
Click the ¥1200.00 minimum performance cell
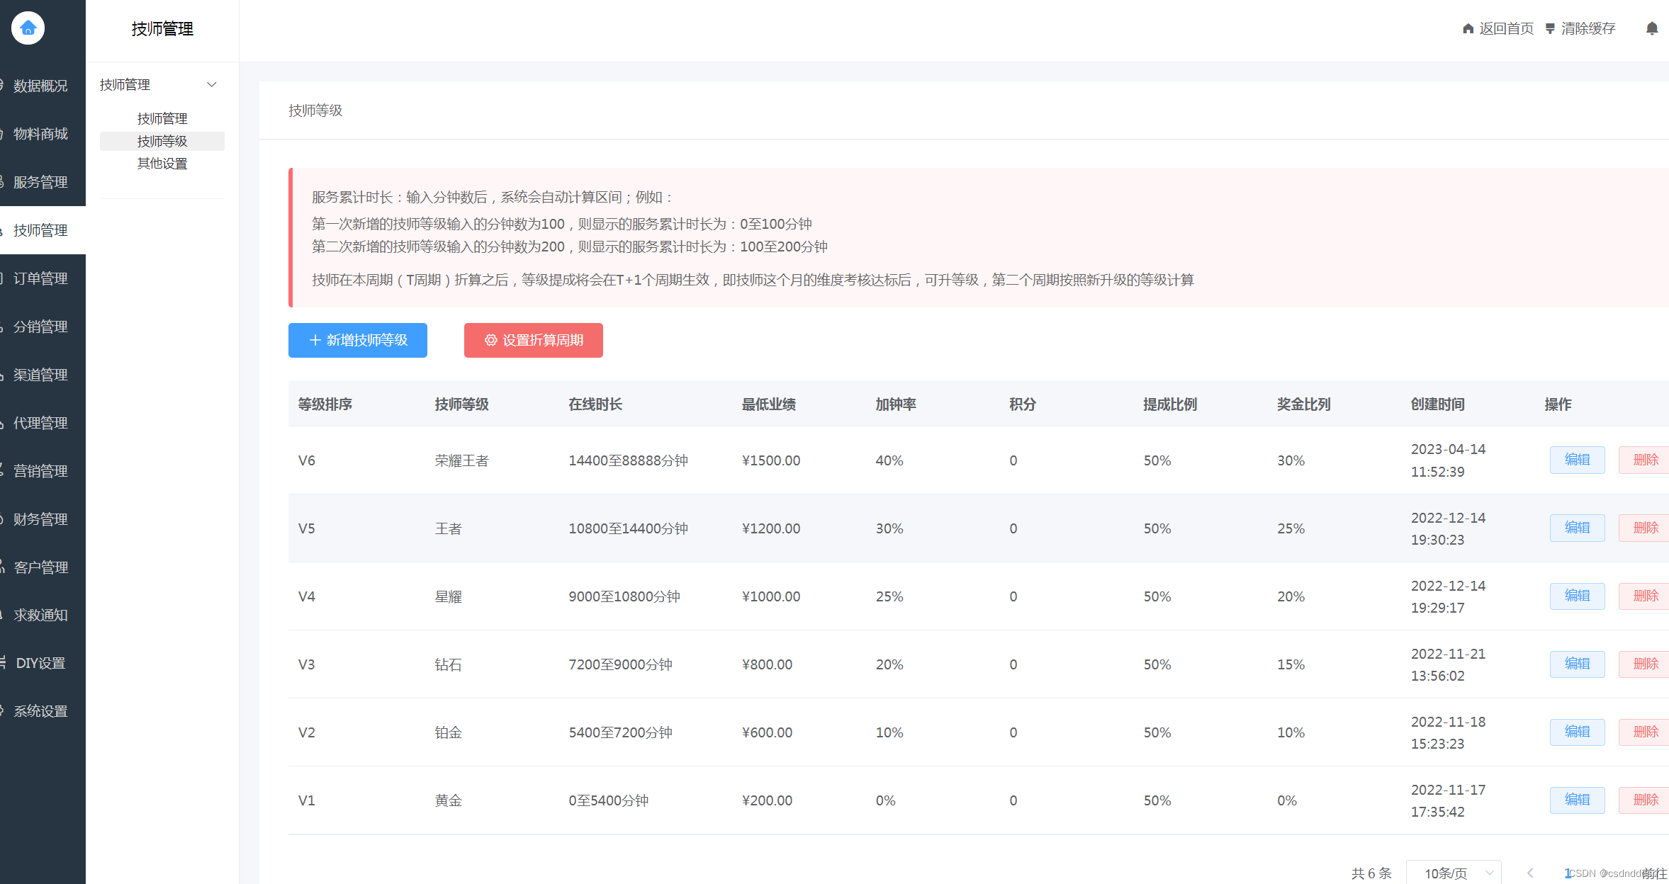[771, 528]
